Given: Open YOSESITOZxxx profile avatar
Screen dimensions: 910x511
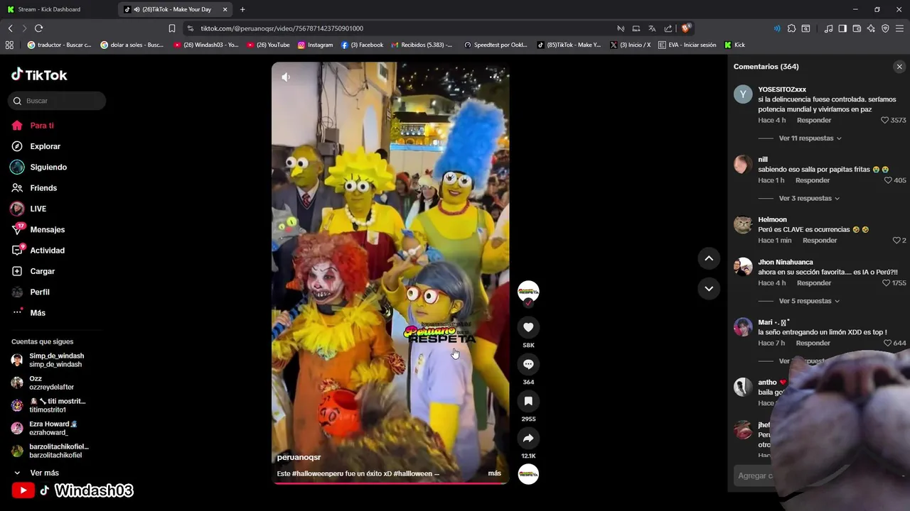Looking at the screenshot, I should coord(743,94).
